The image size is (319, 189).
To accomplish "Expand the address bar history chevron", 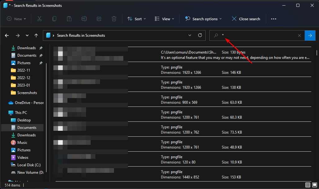I will [190, 35].
